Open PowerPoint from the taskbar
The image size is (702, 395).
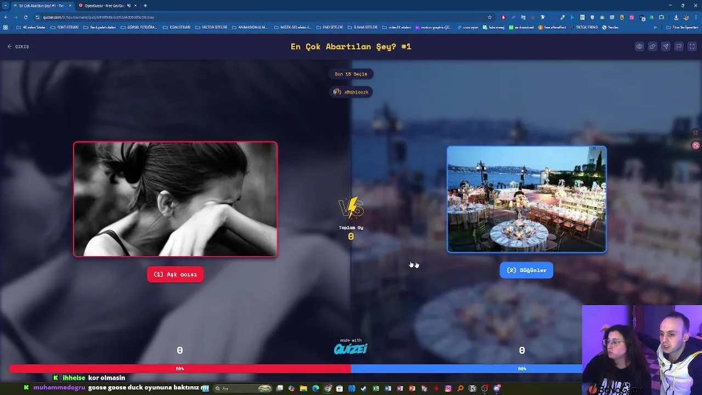[412, 388]
